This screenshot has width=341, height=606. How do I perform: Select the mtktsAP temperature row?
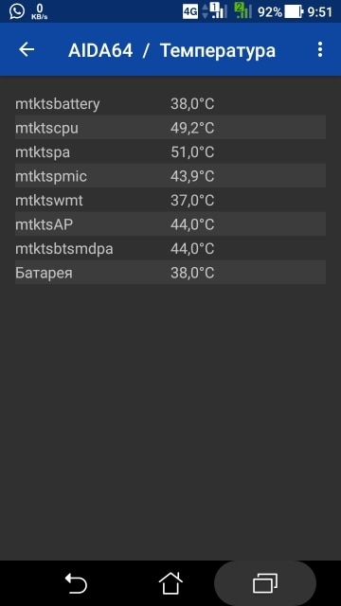tap(170, 224)
